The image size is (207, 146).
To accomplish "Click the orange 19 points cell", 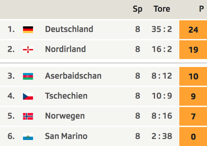I will (x=193, y=50).
